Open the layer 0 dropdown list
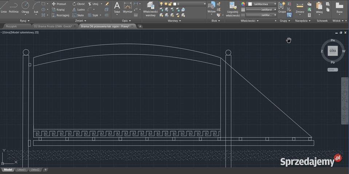Viewport: 349px width, 174px height. coord(204,4)
